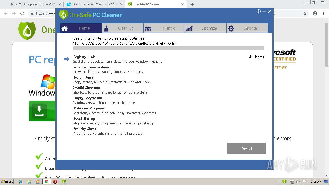The height and width of the screenshot is (185, 329).
Task: Open the Settings tab
Action: click(248, 28)
